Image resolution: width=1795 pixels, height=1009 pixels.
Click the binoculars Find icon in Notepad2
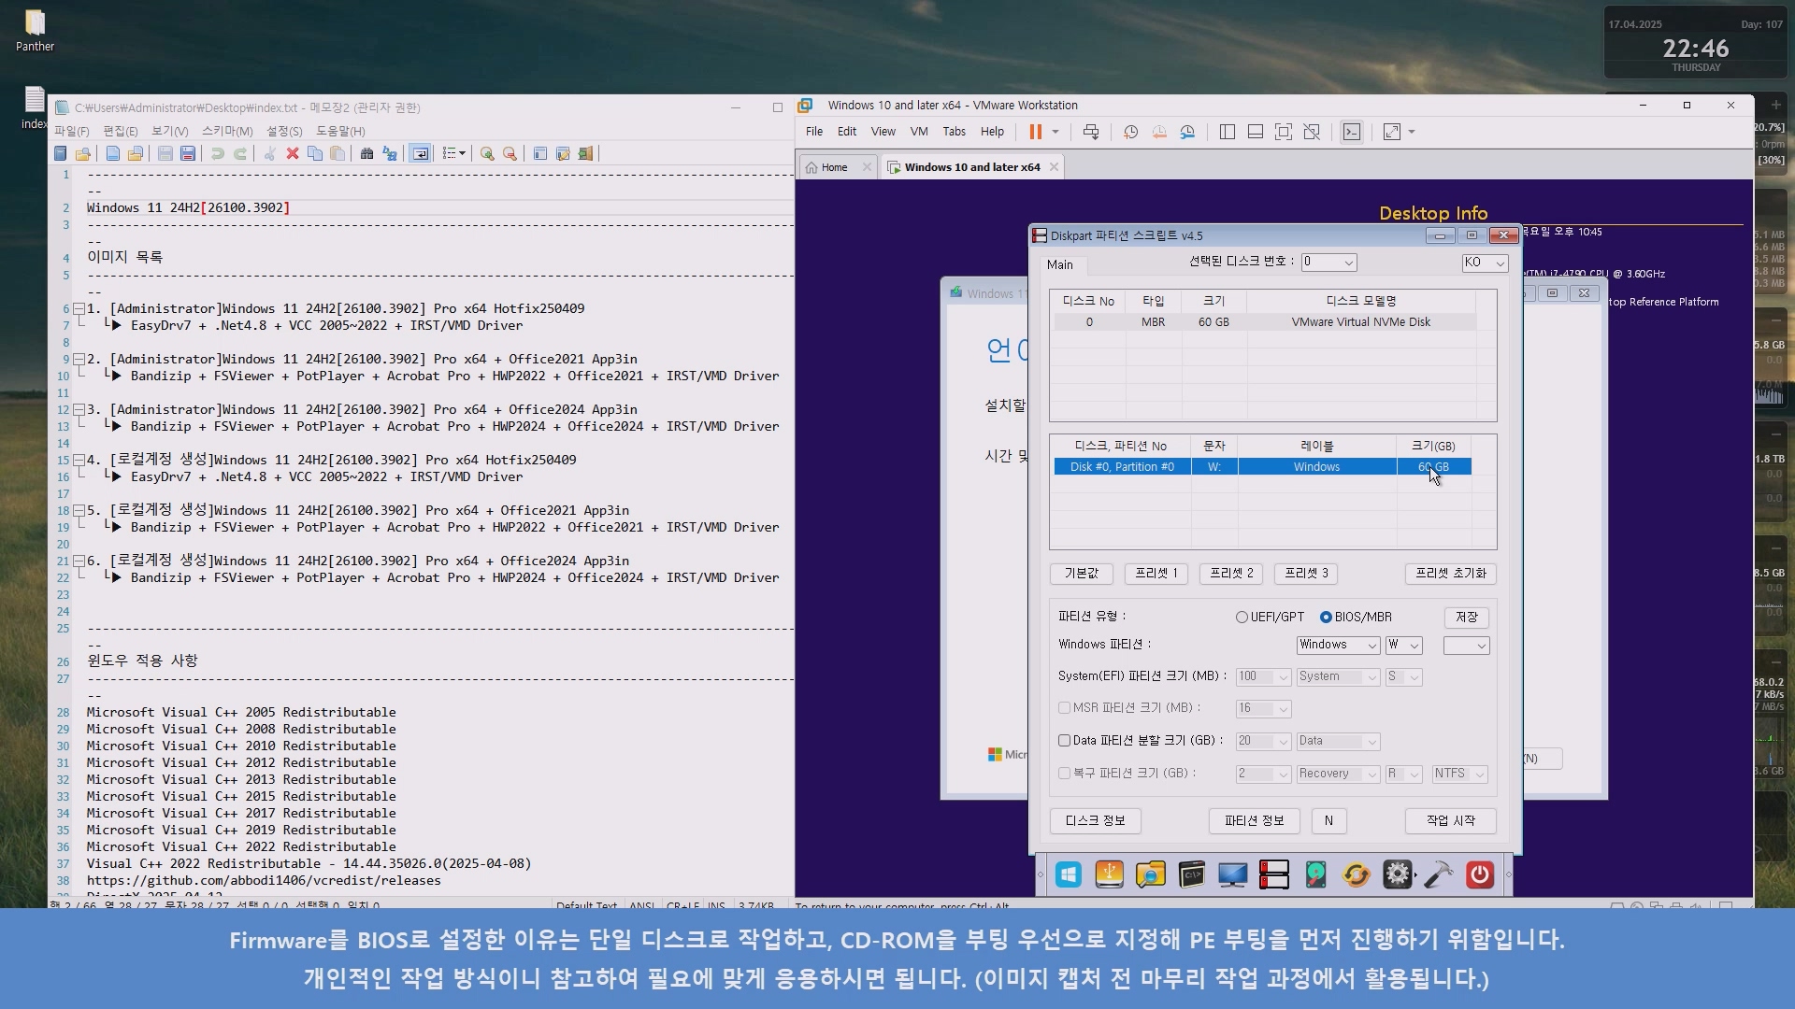click(x=366, y=153)
